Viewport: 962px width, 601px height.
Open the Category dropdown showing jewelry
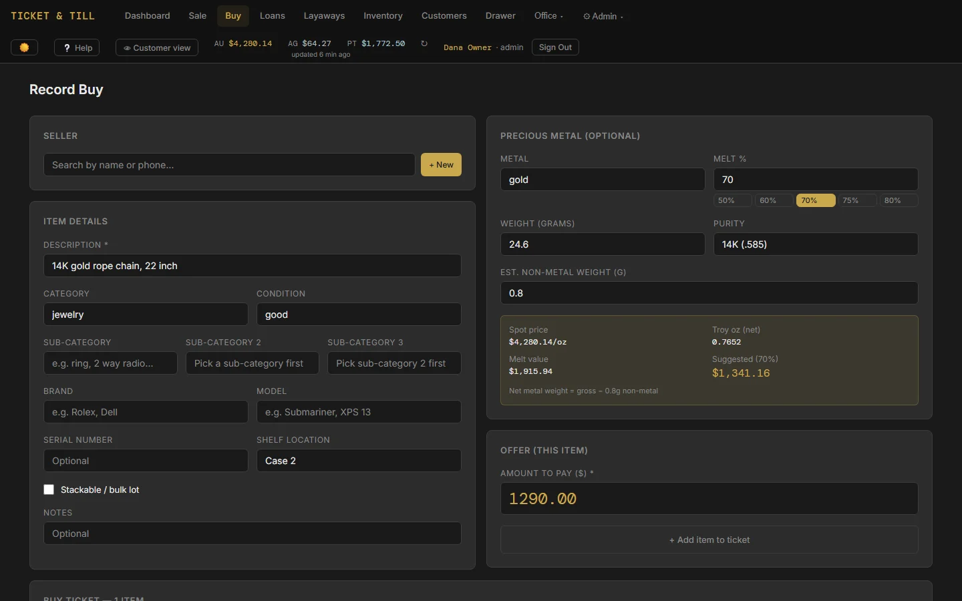(x=146, y=315)
